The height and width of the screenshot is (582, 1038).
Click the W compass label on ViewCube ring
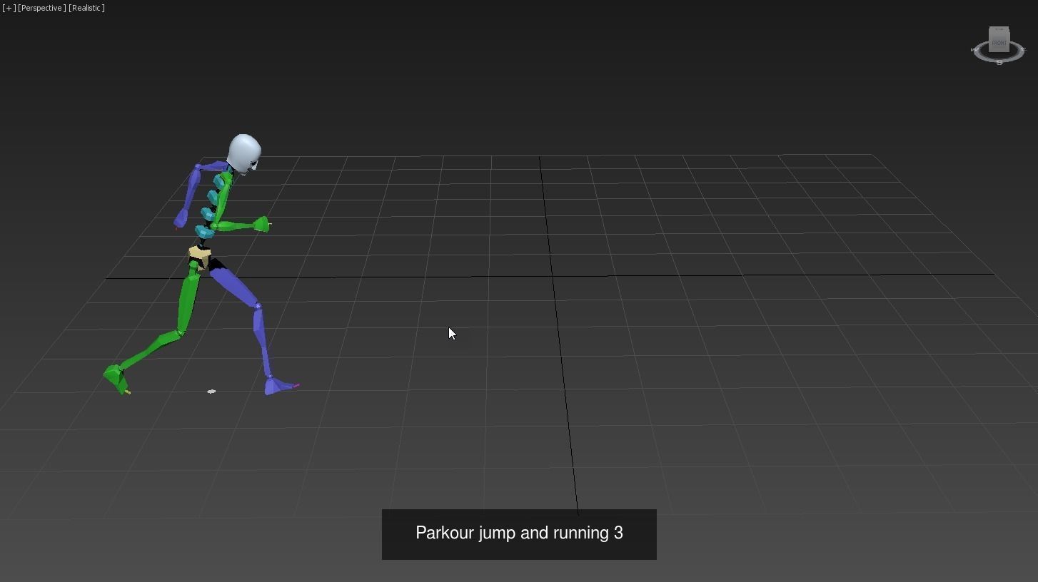(x=974, y=50)
